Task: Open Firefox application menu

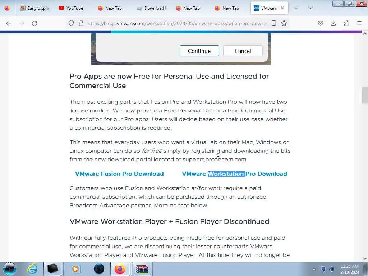Action: pos(359,23)
